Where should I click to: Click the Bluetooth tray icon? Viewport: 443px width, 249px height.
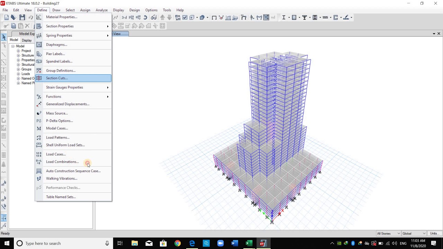(353, 243)
